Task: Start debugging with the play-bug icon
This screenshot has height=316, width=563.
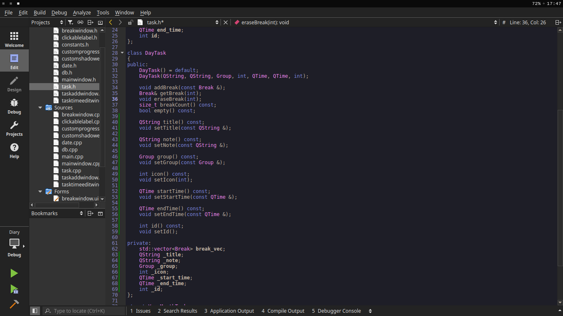Action: (x=14, y=289)
